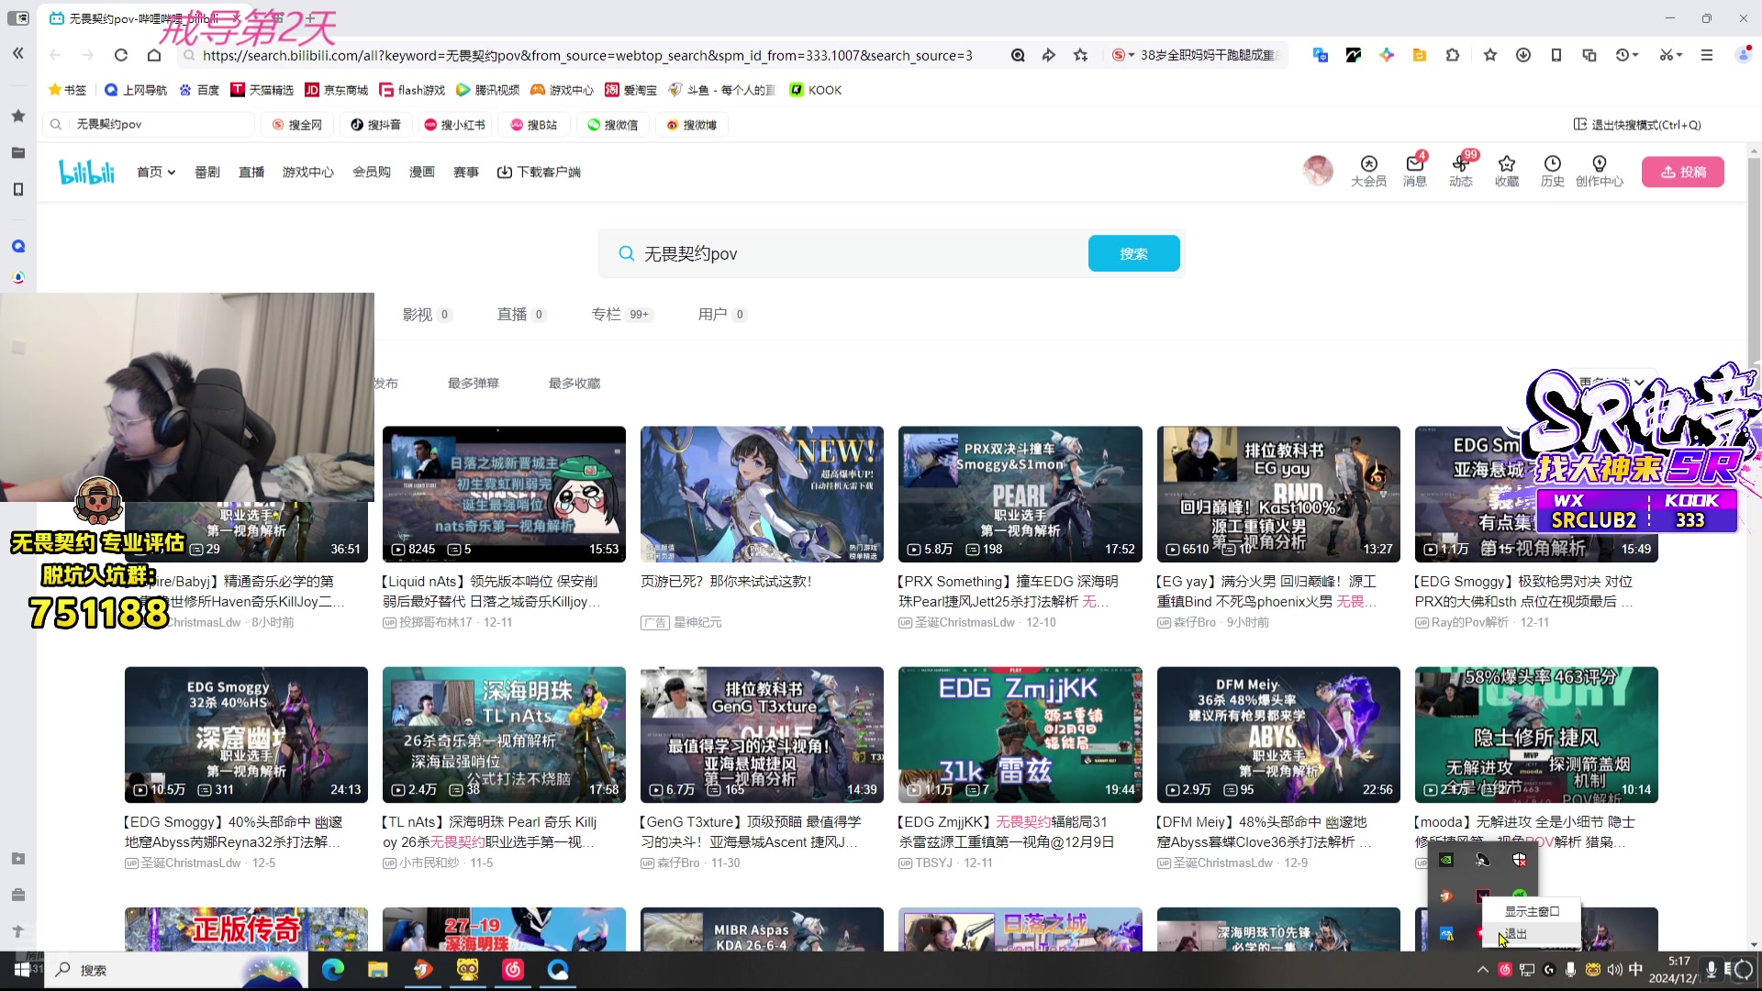
Task: Click the Logitech G tray icon
Action: pyautogui.click(x=1549, y=970)
